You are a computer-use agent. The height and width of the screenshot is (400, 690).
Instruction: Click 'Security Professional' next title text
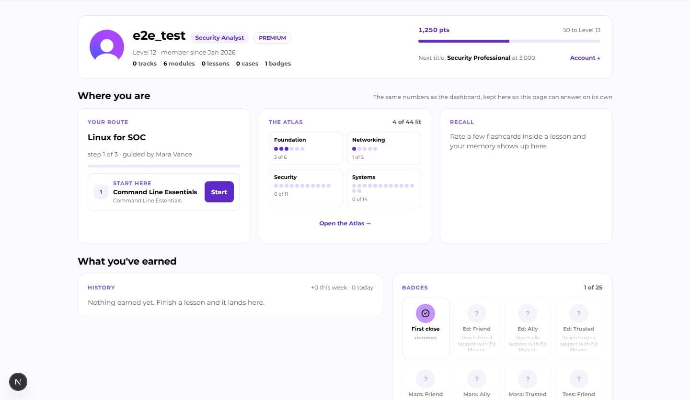coord(479,58)
